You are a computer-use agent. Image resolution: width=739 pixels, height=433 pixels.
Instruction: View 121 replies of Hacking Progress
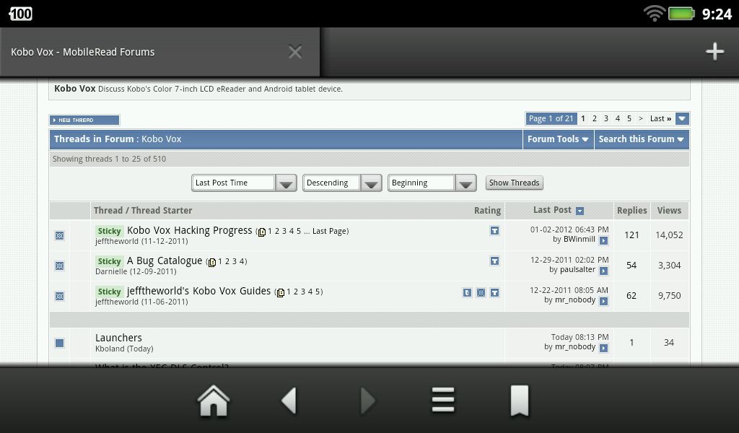click(631, 235)
